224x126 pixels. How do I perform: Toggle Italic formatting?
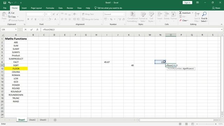pyautogui.click(x=32, y=19)
